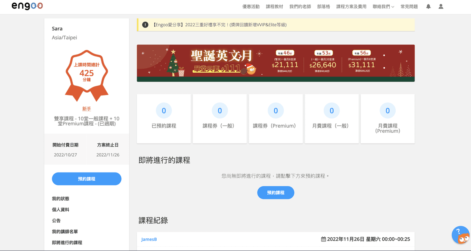Open 我的講師名單 in the sidebar

coord(65,232)
